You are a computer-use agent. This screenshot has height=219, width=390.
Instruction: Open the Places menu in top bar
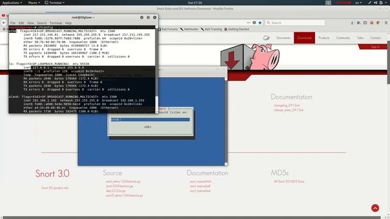34,2
